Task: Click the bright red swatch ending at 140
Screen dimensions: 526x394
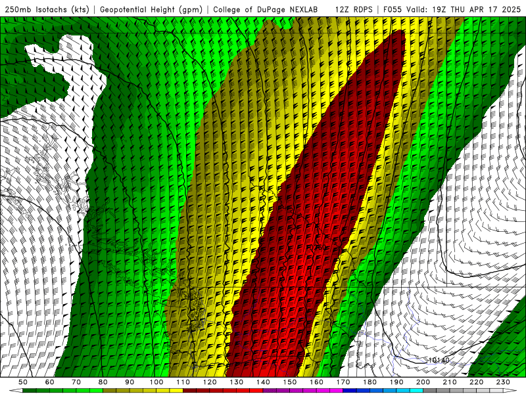Action: pos(256,390)
